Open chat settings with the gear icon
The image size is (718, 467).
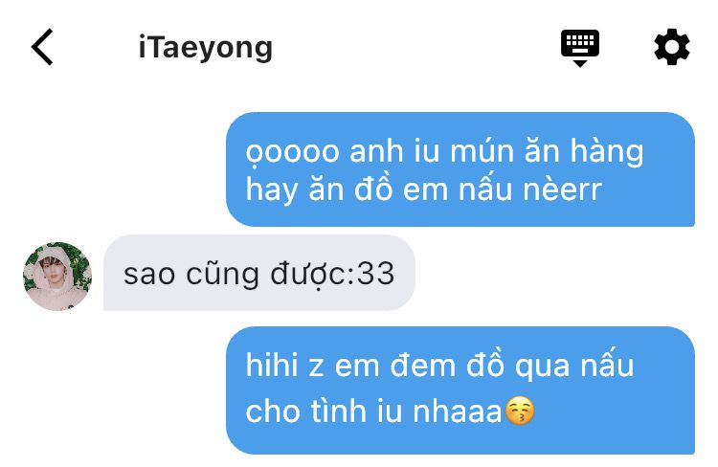671,47
